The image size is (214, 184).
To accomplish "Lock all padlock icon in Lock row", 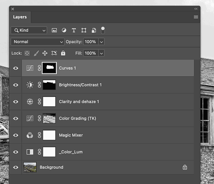I will [x=63, y=53].
